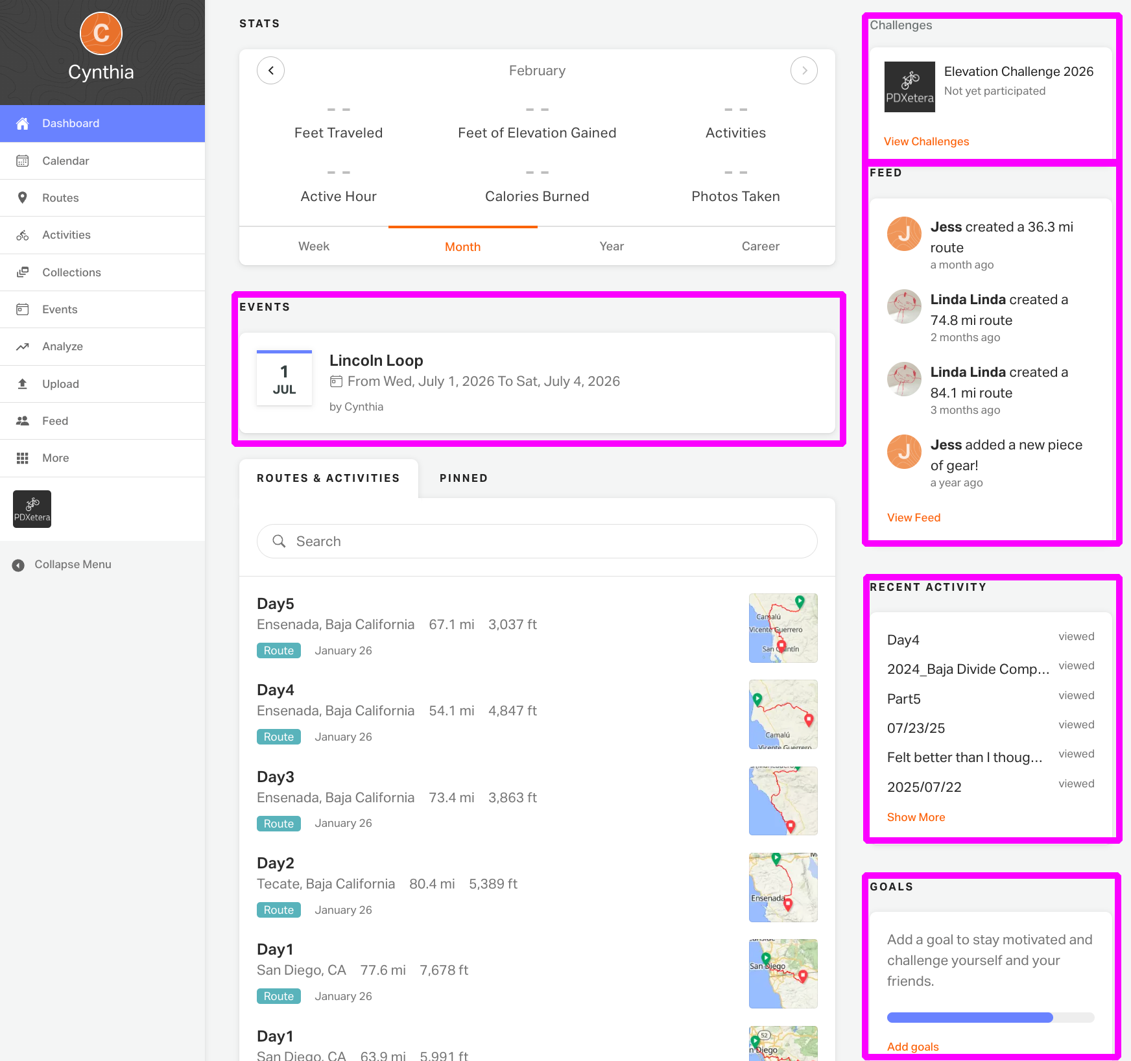Open 2025/07/22 in Recent Activity
Screen dimensions: 1131x1061
(x=924, y=787)
